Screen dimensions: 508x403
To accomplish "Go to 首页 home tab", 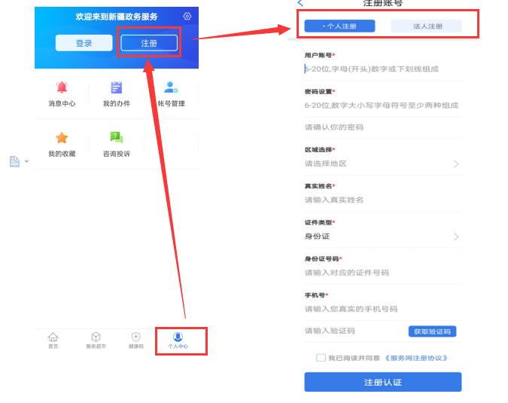I will (x=53, y=340).
